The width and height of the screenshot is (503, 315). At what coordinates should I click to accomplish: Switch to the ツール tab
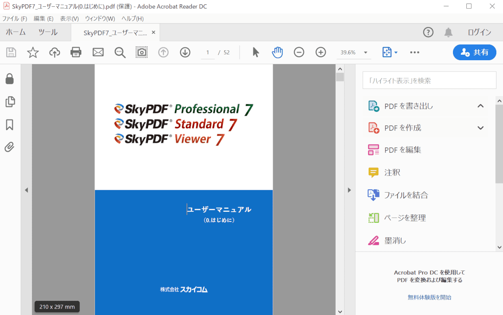[x=48, y=32]
